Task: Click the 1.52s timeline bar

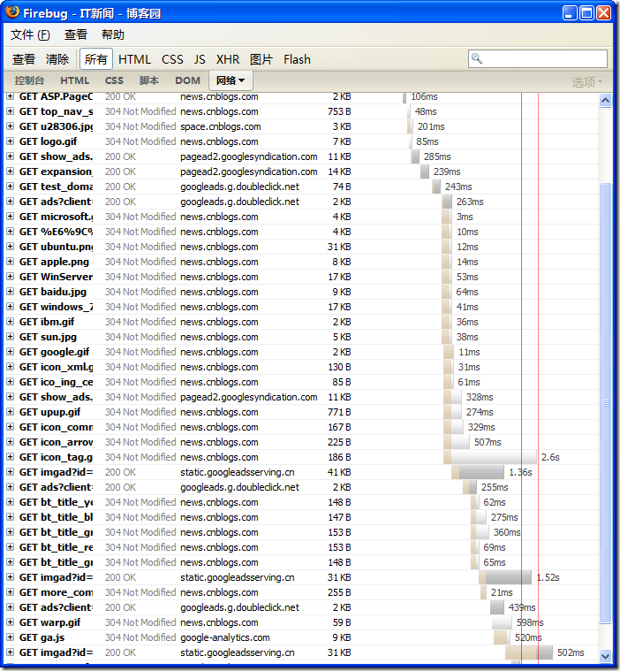Action: [x=505, y=577]
